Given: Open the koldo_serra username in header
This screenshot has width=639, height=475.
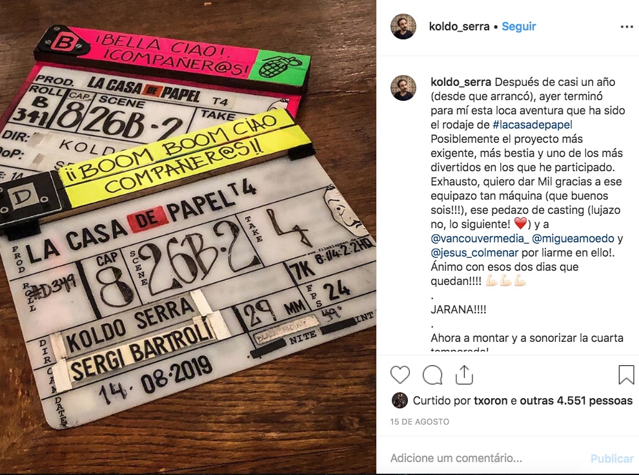Looking at the screenshot, I should (x=460, y=26).
